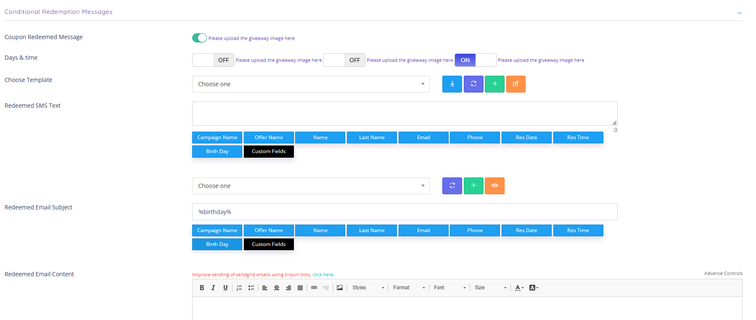Open the Format dropdown in the editor
The image size is (756, 320).
click(x=409, y=288)
